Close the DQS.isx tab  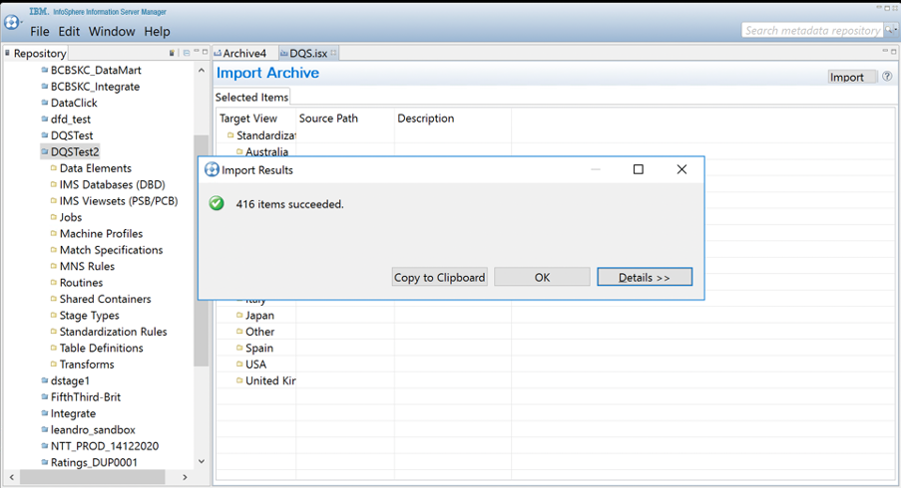click(x=334, y=54)
